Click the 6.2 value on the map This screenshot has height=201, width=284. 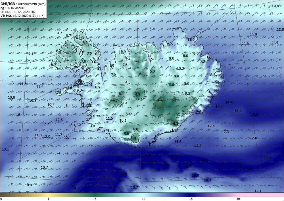pos(142,74)
